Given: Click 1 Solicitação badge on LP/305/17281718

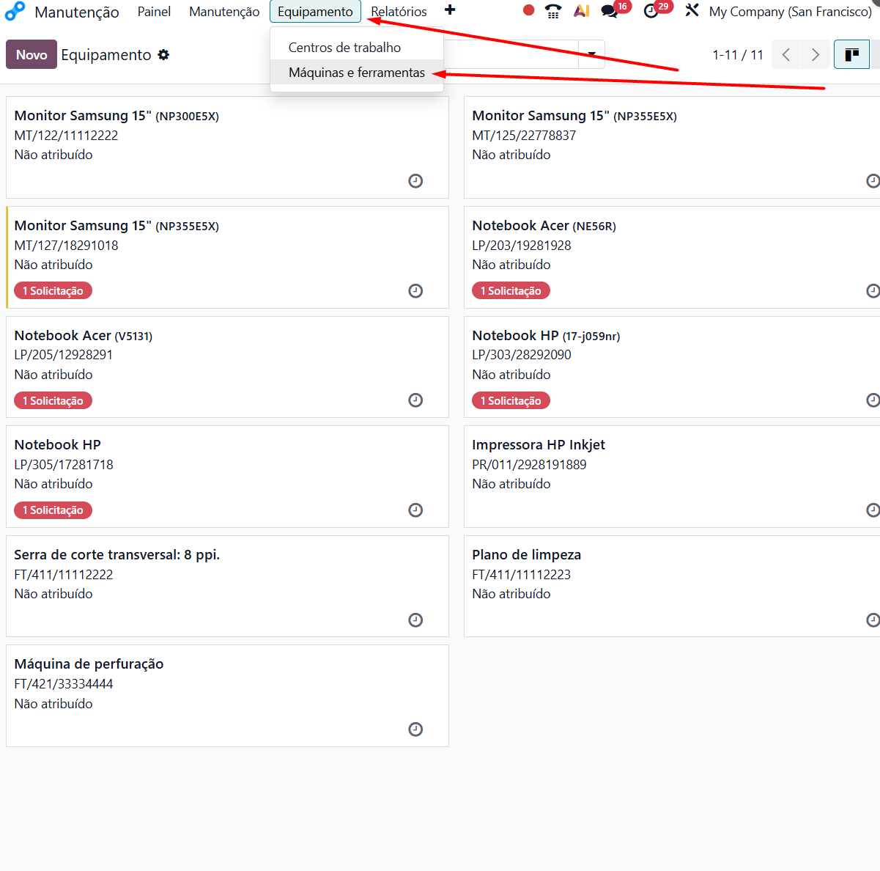Looking at the screenshot, I should 53,510.
